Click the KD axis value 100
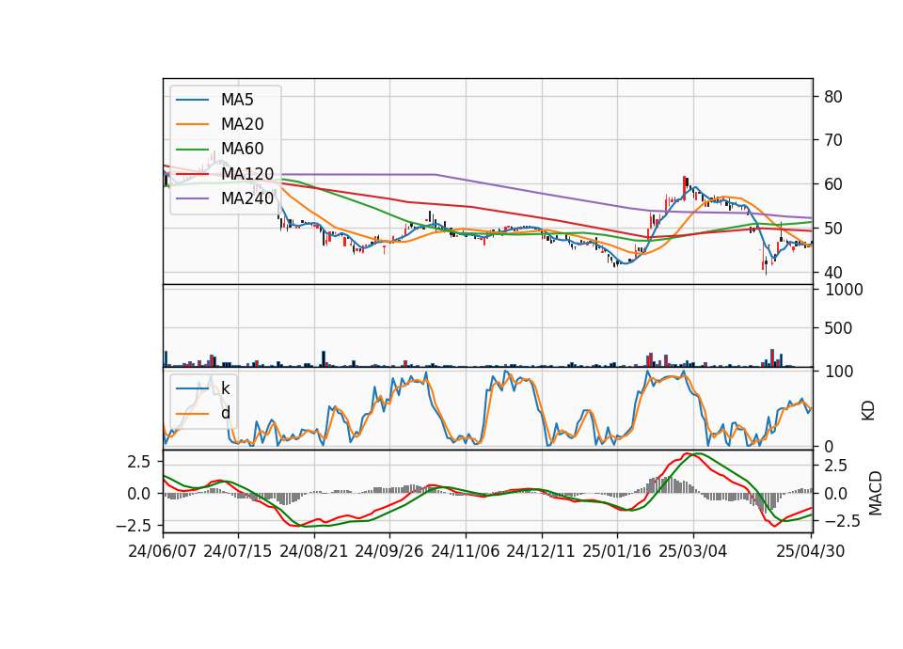The image size is (903, 649). click(839, 372)
